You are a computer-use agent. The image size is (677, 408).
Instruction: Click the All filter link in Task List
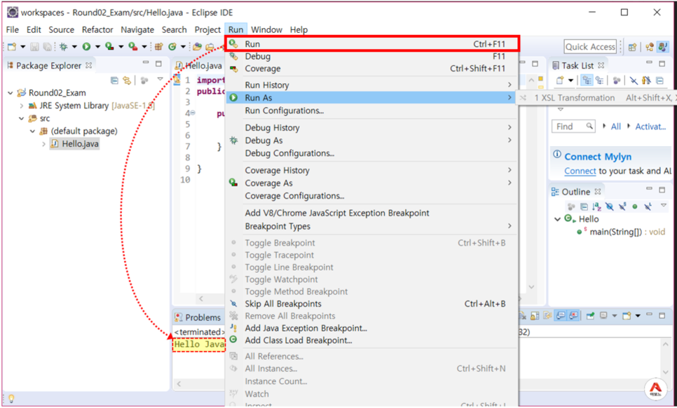(x=616, y=127)
